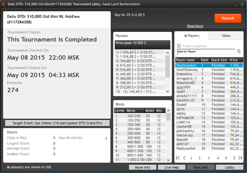
Task: Click the partypoker diamond logo icon
Action: coord(3,4)
